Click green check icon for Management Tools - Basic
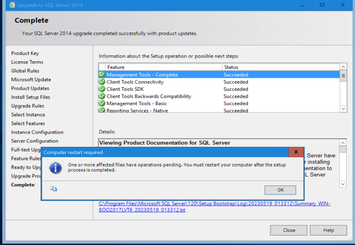 pyautogui.click(x=102, y=103)
